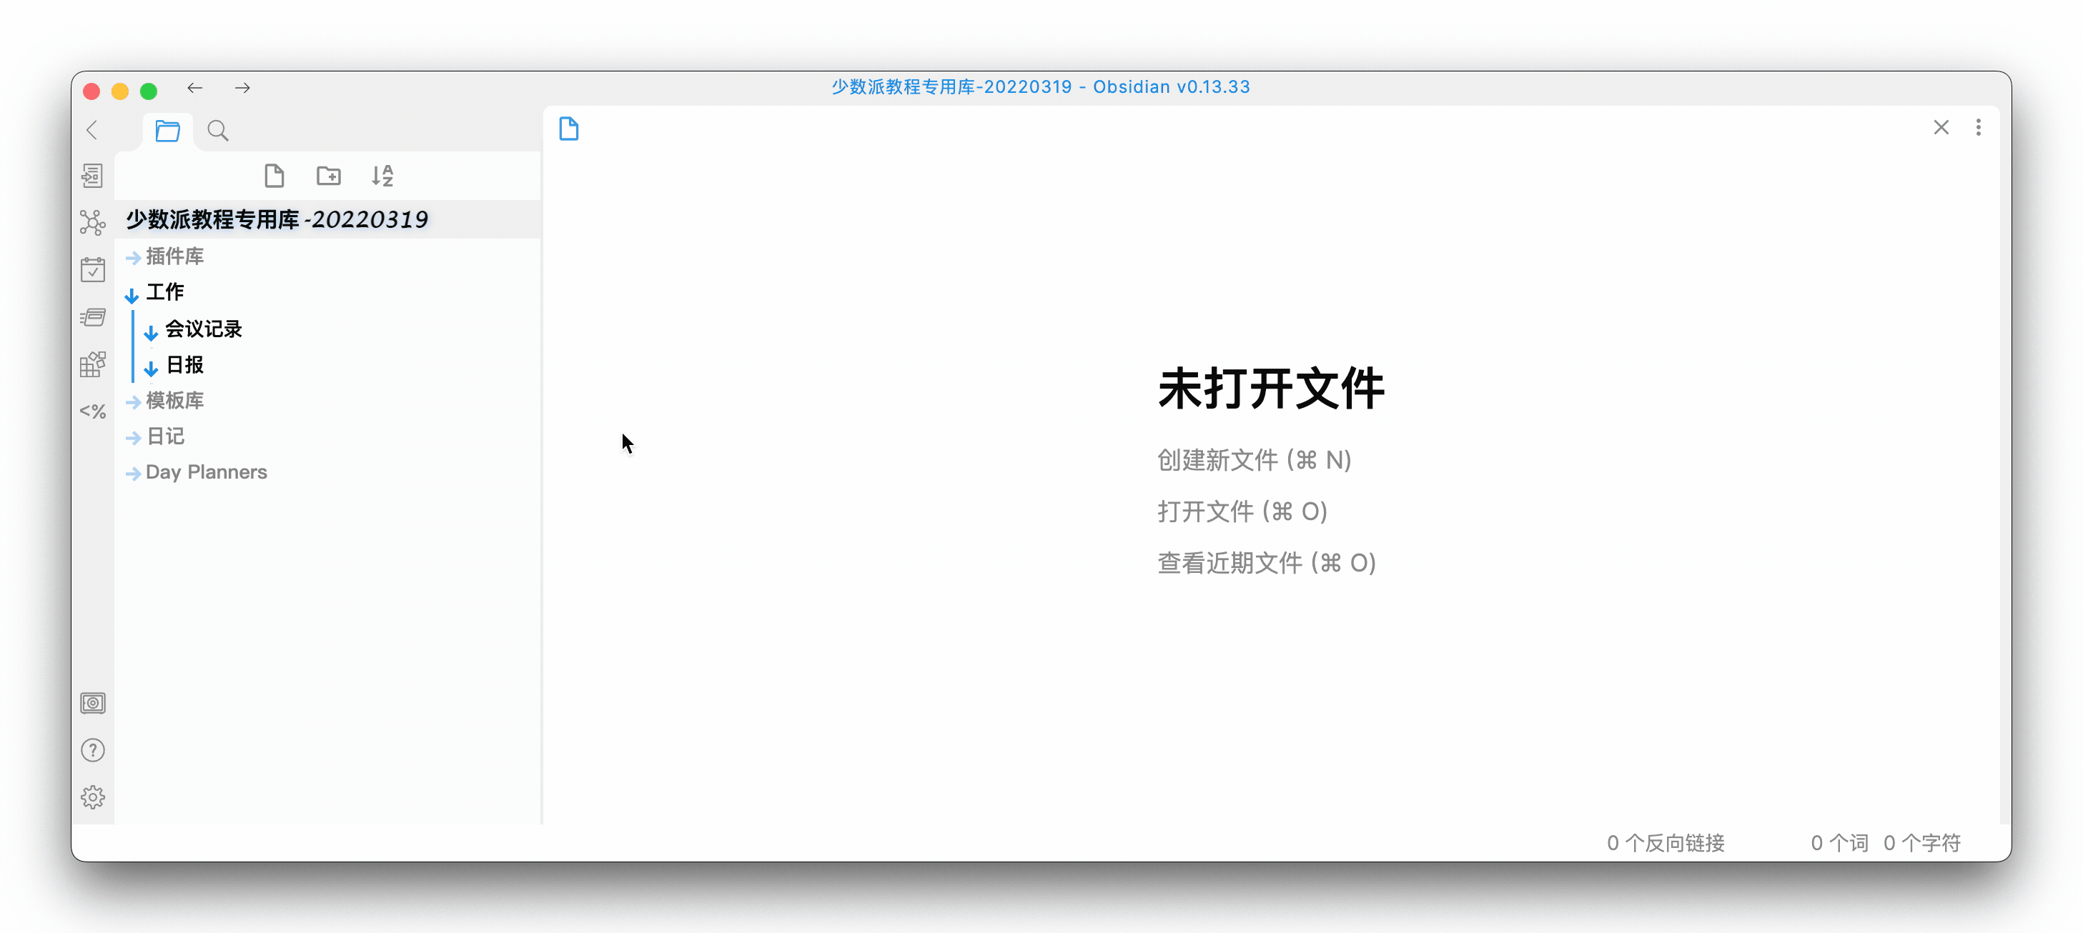This screenshot has width=2083, height=933.
Task: Create a new folder
Action: coord(328,175)
